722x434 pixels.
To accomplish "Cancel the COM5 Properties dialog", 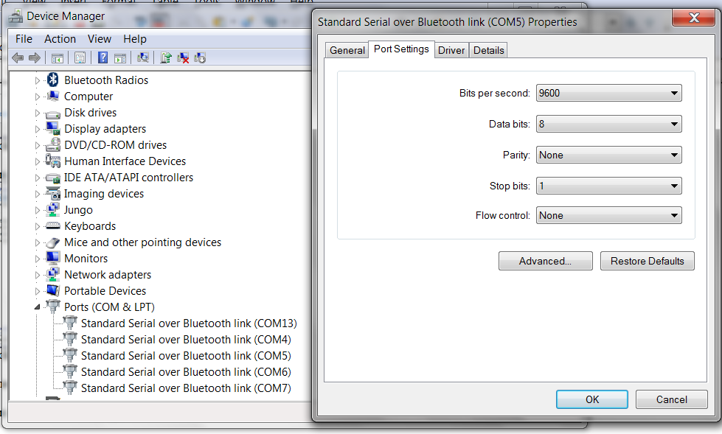I will pyautogui.click(x=671, y=399).
